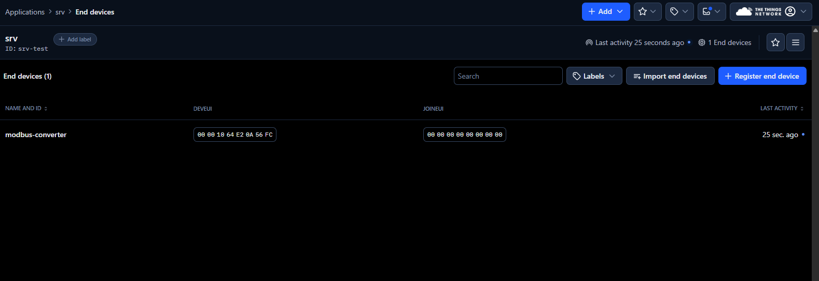The height and width of the screenshot is (281, 819).
Task: Click the user avatar icon
Action: tap(790, 11)
